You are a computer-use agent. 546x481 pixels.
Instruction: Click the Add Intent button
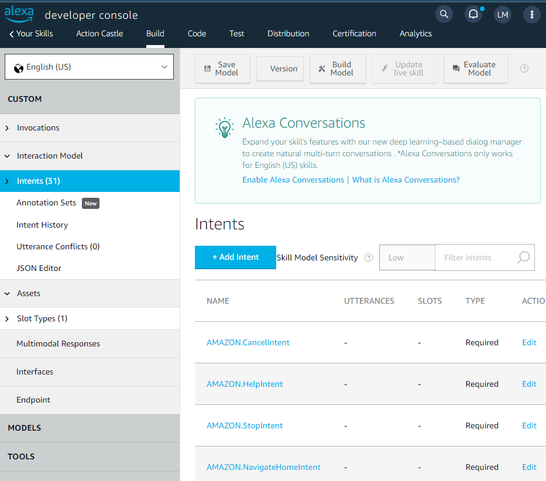click(x=235, y=257)
